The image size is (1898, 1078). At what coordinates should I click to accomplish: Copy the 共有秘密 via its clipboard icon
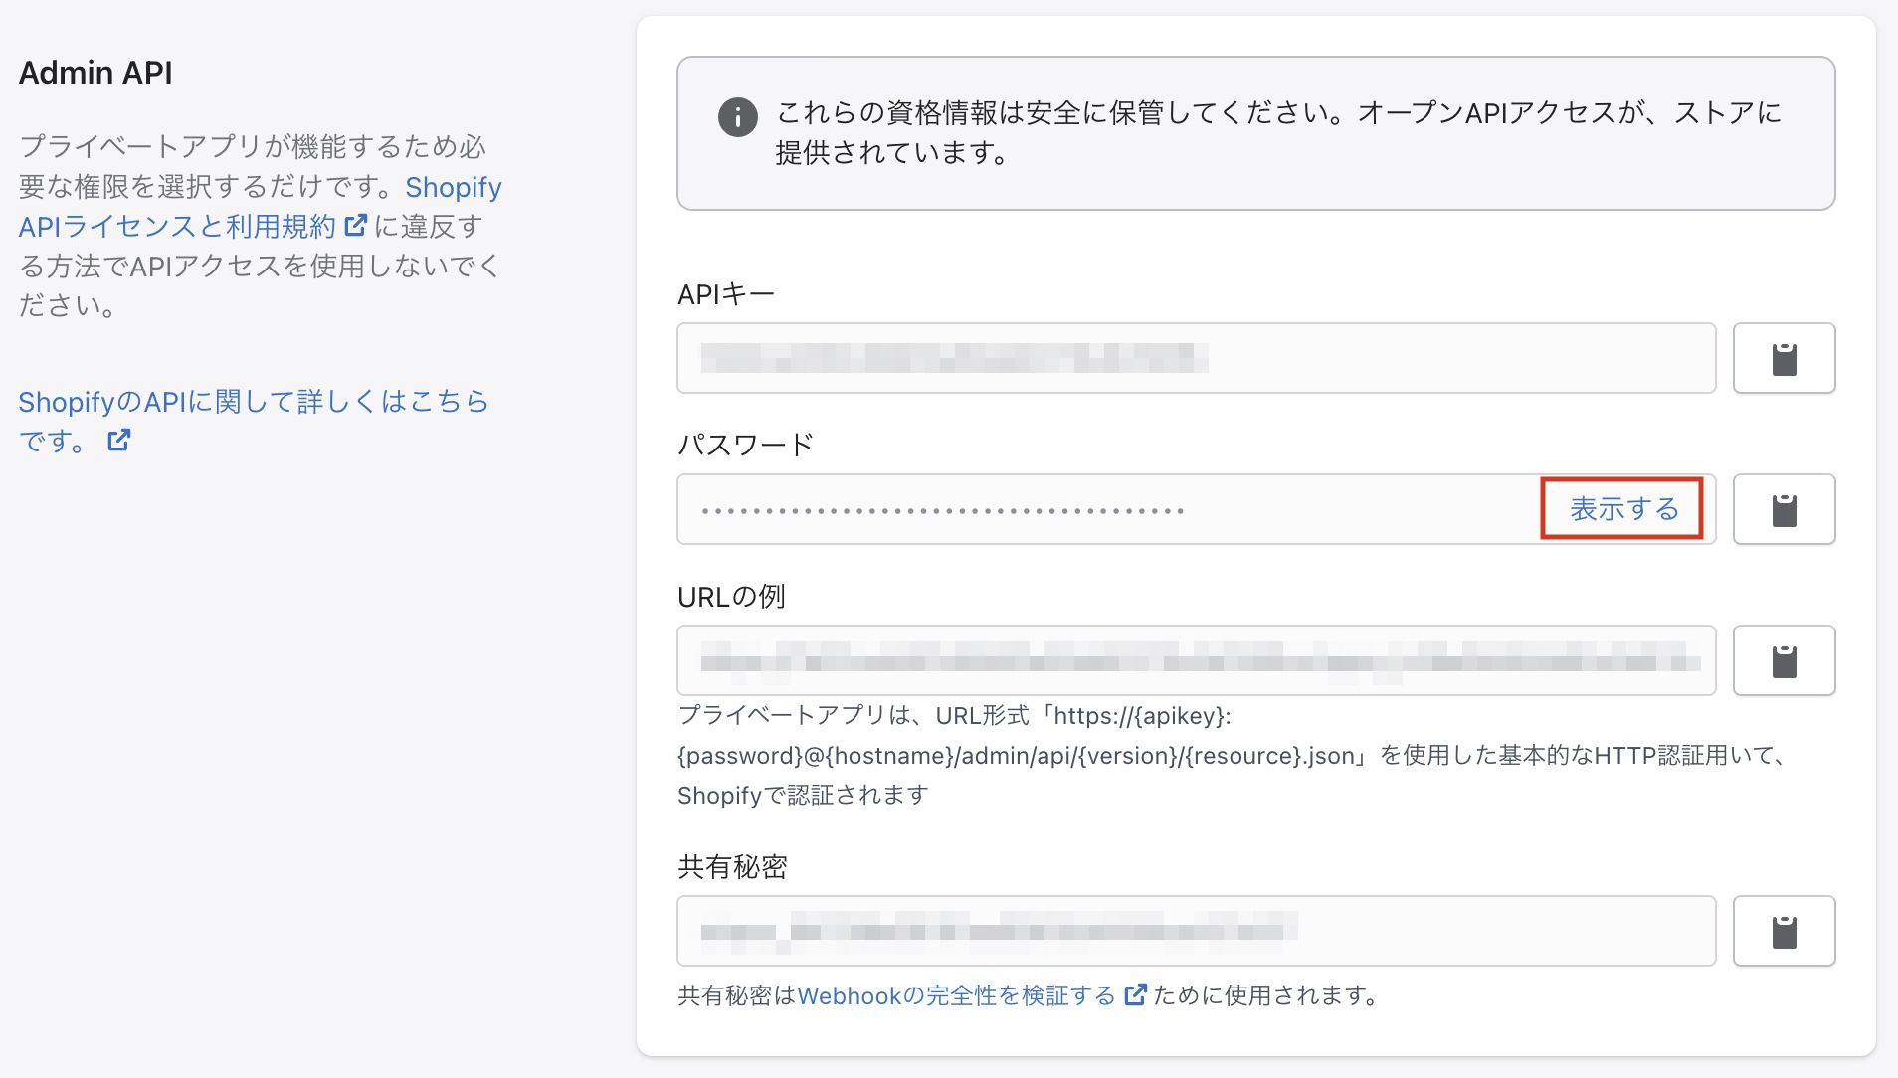pos(1784,931)
